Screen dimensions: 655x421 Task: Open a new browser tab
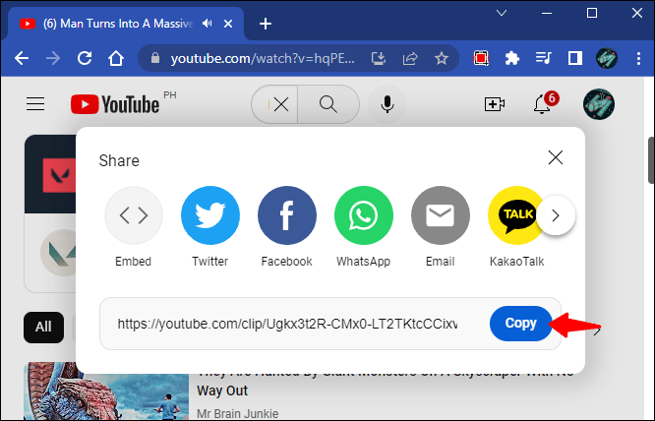pyautogui.click(x=266, y=24)
